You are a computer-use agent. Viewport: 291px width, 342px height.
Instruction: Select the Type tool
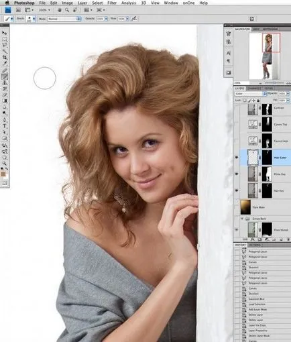pyautogui.click(x=4, y=126)
